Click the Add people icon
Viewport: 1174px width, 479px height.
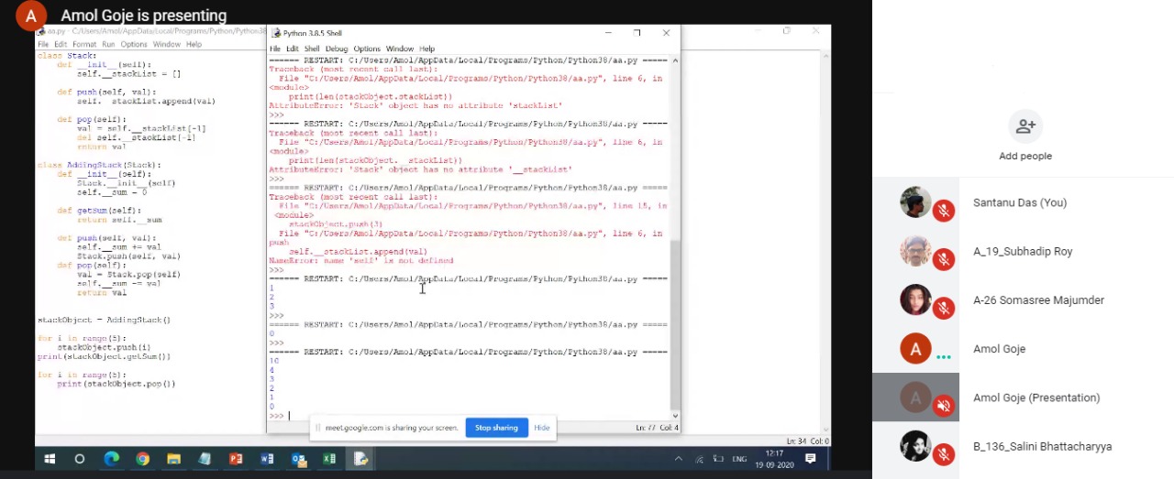coord(1024,126)
